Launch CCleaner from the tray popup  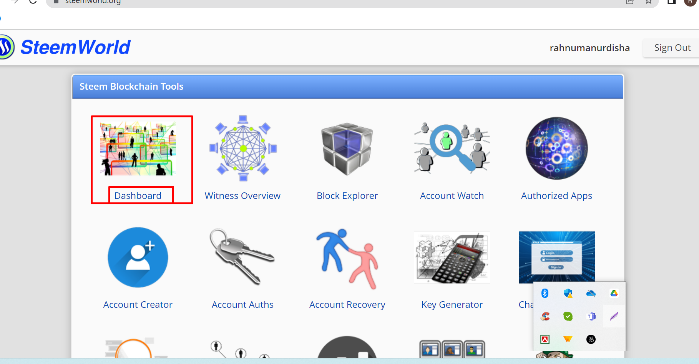[x=545, y=316]
